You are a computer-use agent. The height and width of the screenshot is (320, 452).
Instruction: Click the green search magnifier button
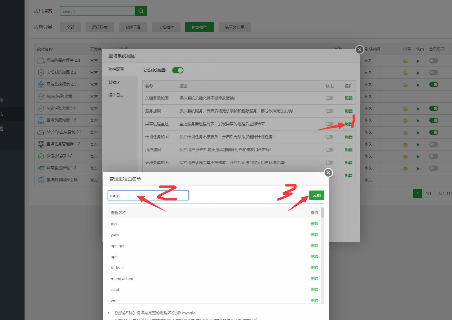[141, 11]
